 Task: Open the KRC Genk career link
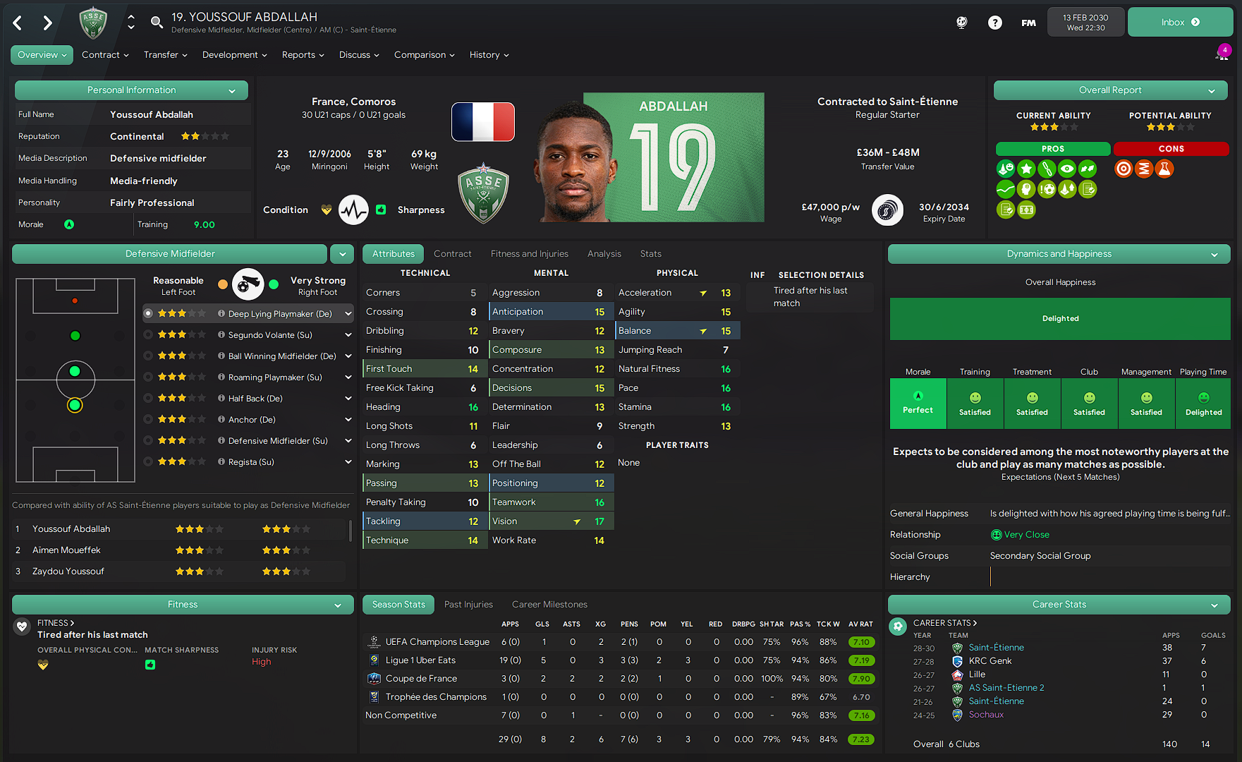point(990,661)
